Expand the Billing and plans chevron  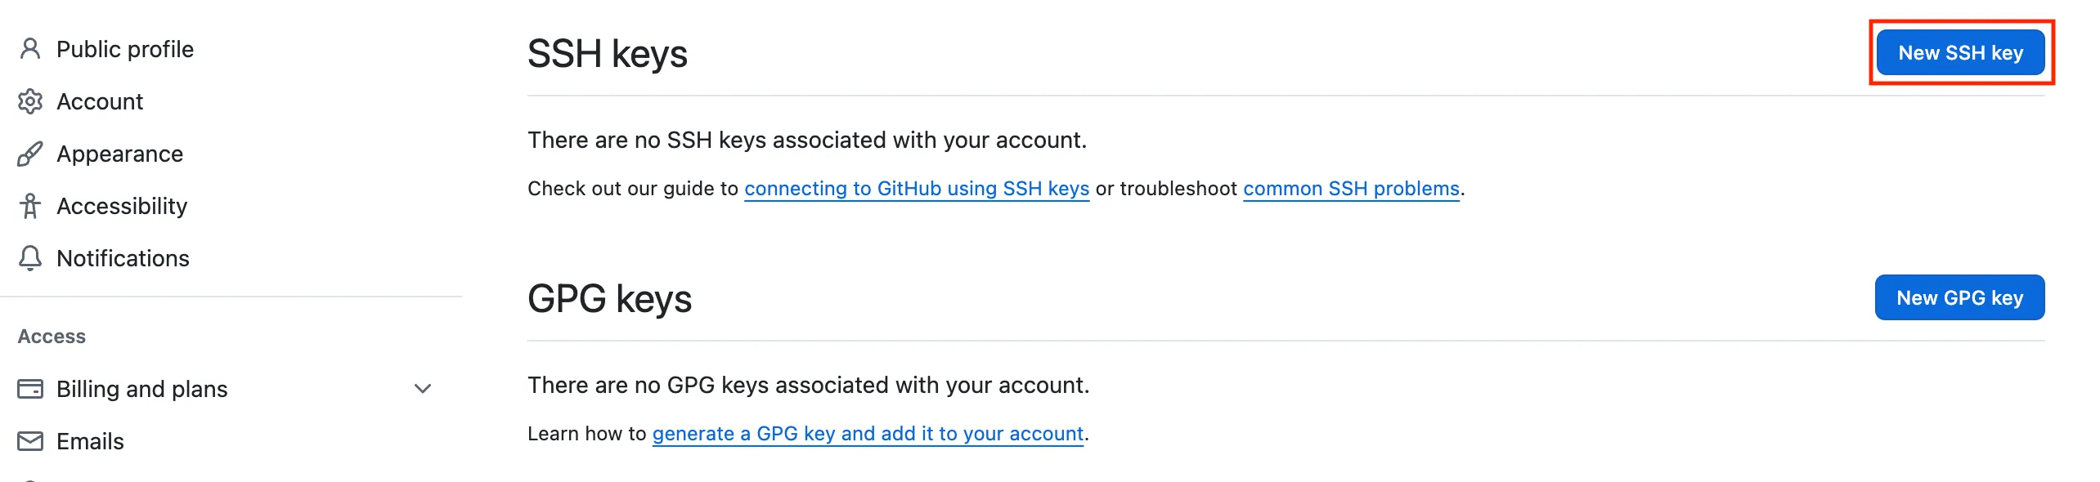[x=423, y=389]
